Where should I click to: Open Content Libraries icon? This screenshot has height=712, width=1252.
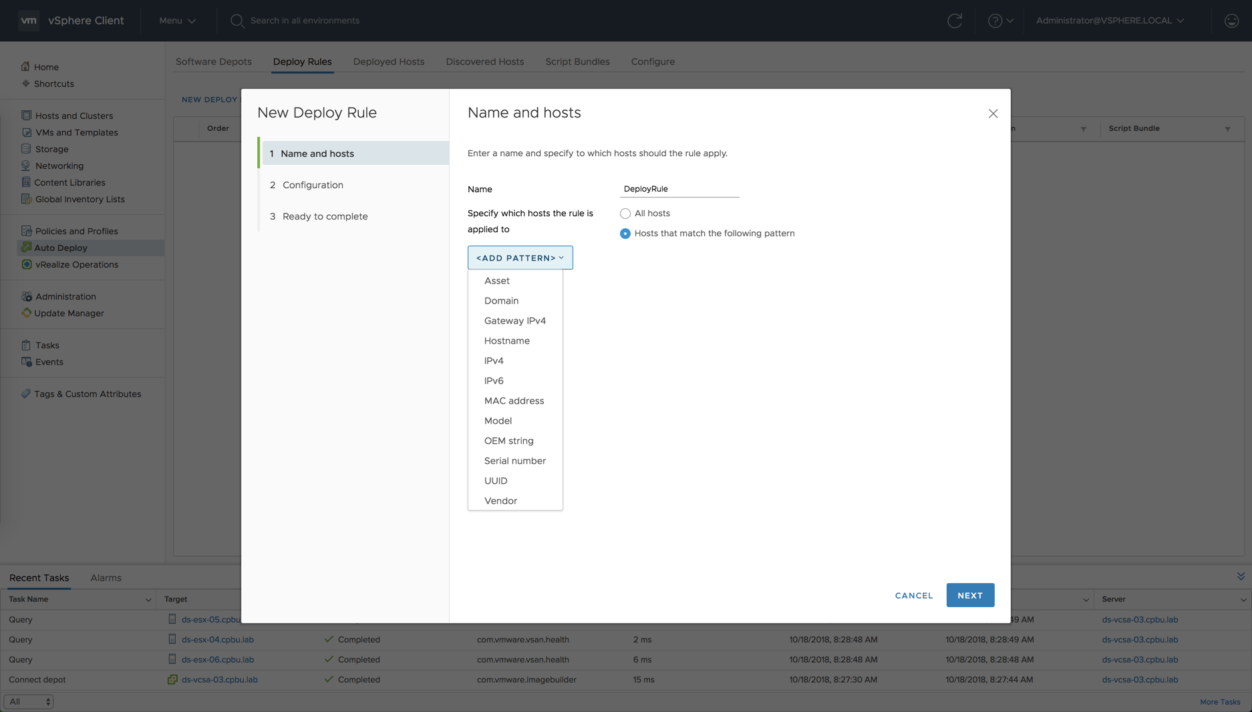[26, 182]
